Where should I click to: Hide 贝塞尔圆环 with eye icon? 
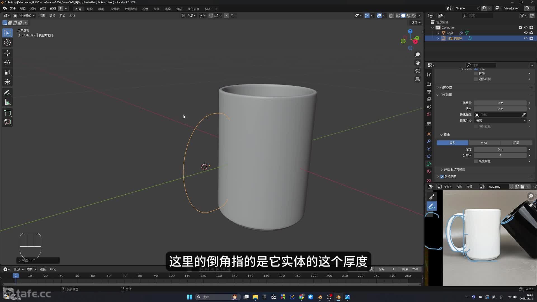click(x=526, y=38)
